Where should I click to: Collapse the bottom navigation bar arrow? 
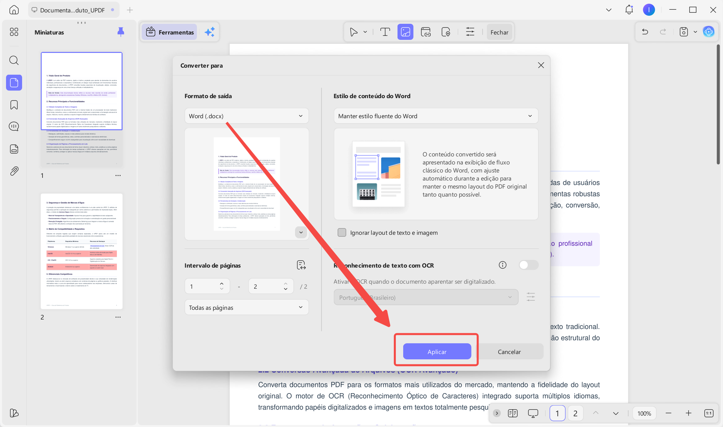pos(497,413)
